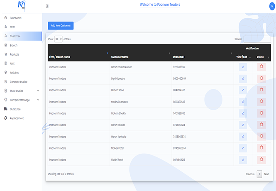
Task: Open Generate Invoice menu item
Action: 19,82
